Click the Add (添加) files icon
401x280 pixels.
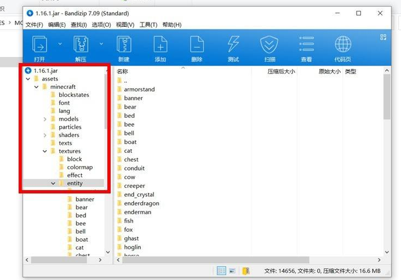click(161, 44)
